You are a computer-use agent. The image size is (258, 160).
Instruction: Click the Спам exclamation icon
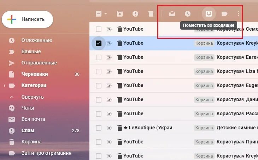pyautogui.click(x=12, y=131)
